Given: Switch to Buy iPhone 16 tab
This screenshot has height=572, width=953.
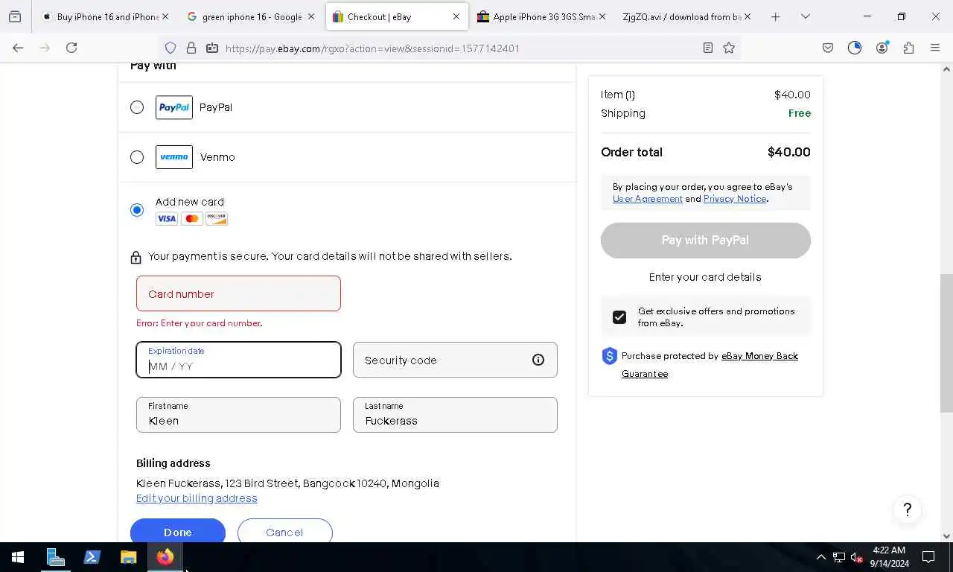Looking at the screenshot, I should (105, 16).
